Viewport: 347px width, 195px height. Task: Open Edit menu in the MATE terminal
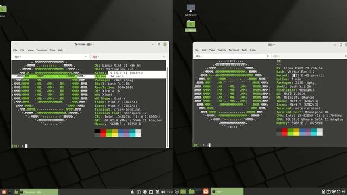click(x=204, y=50)
